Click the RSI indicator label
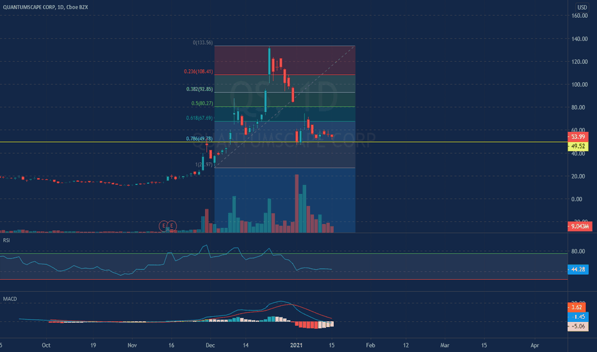The width and height of the screenshot is (597, 352). point(6,240)
